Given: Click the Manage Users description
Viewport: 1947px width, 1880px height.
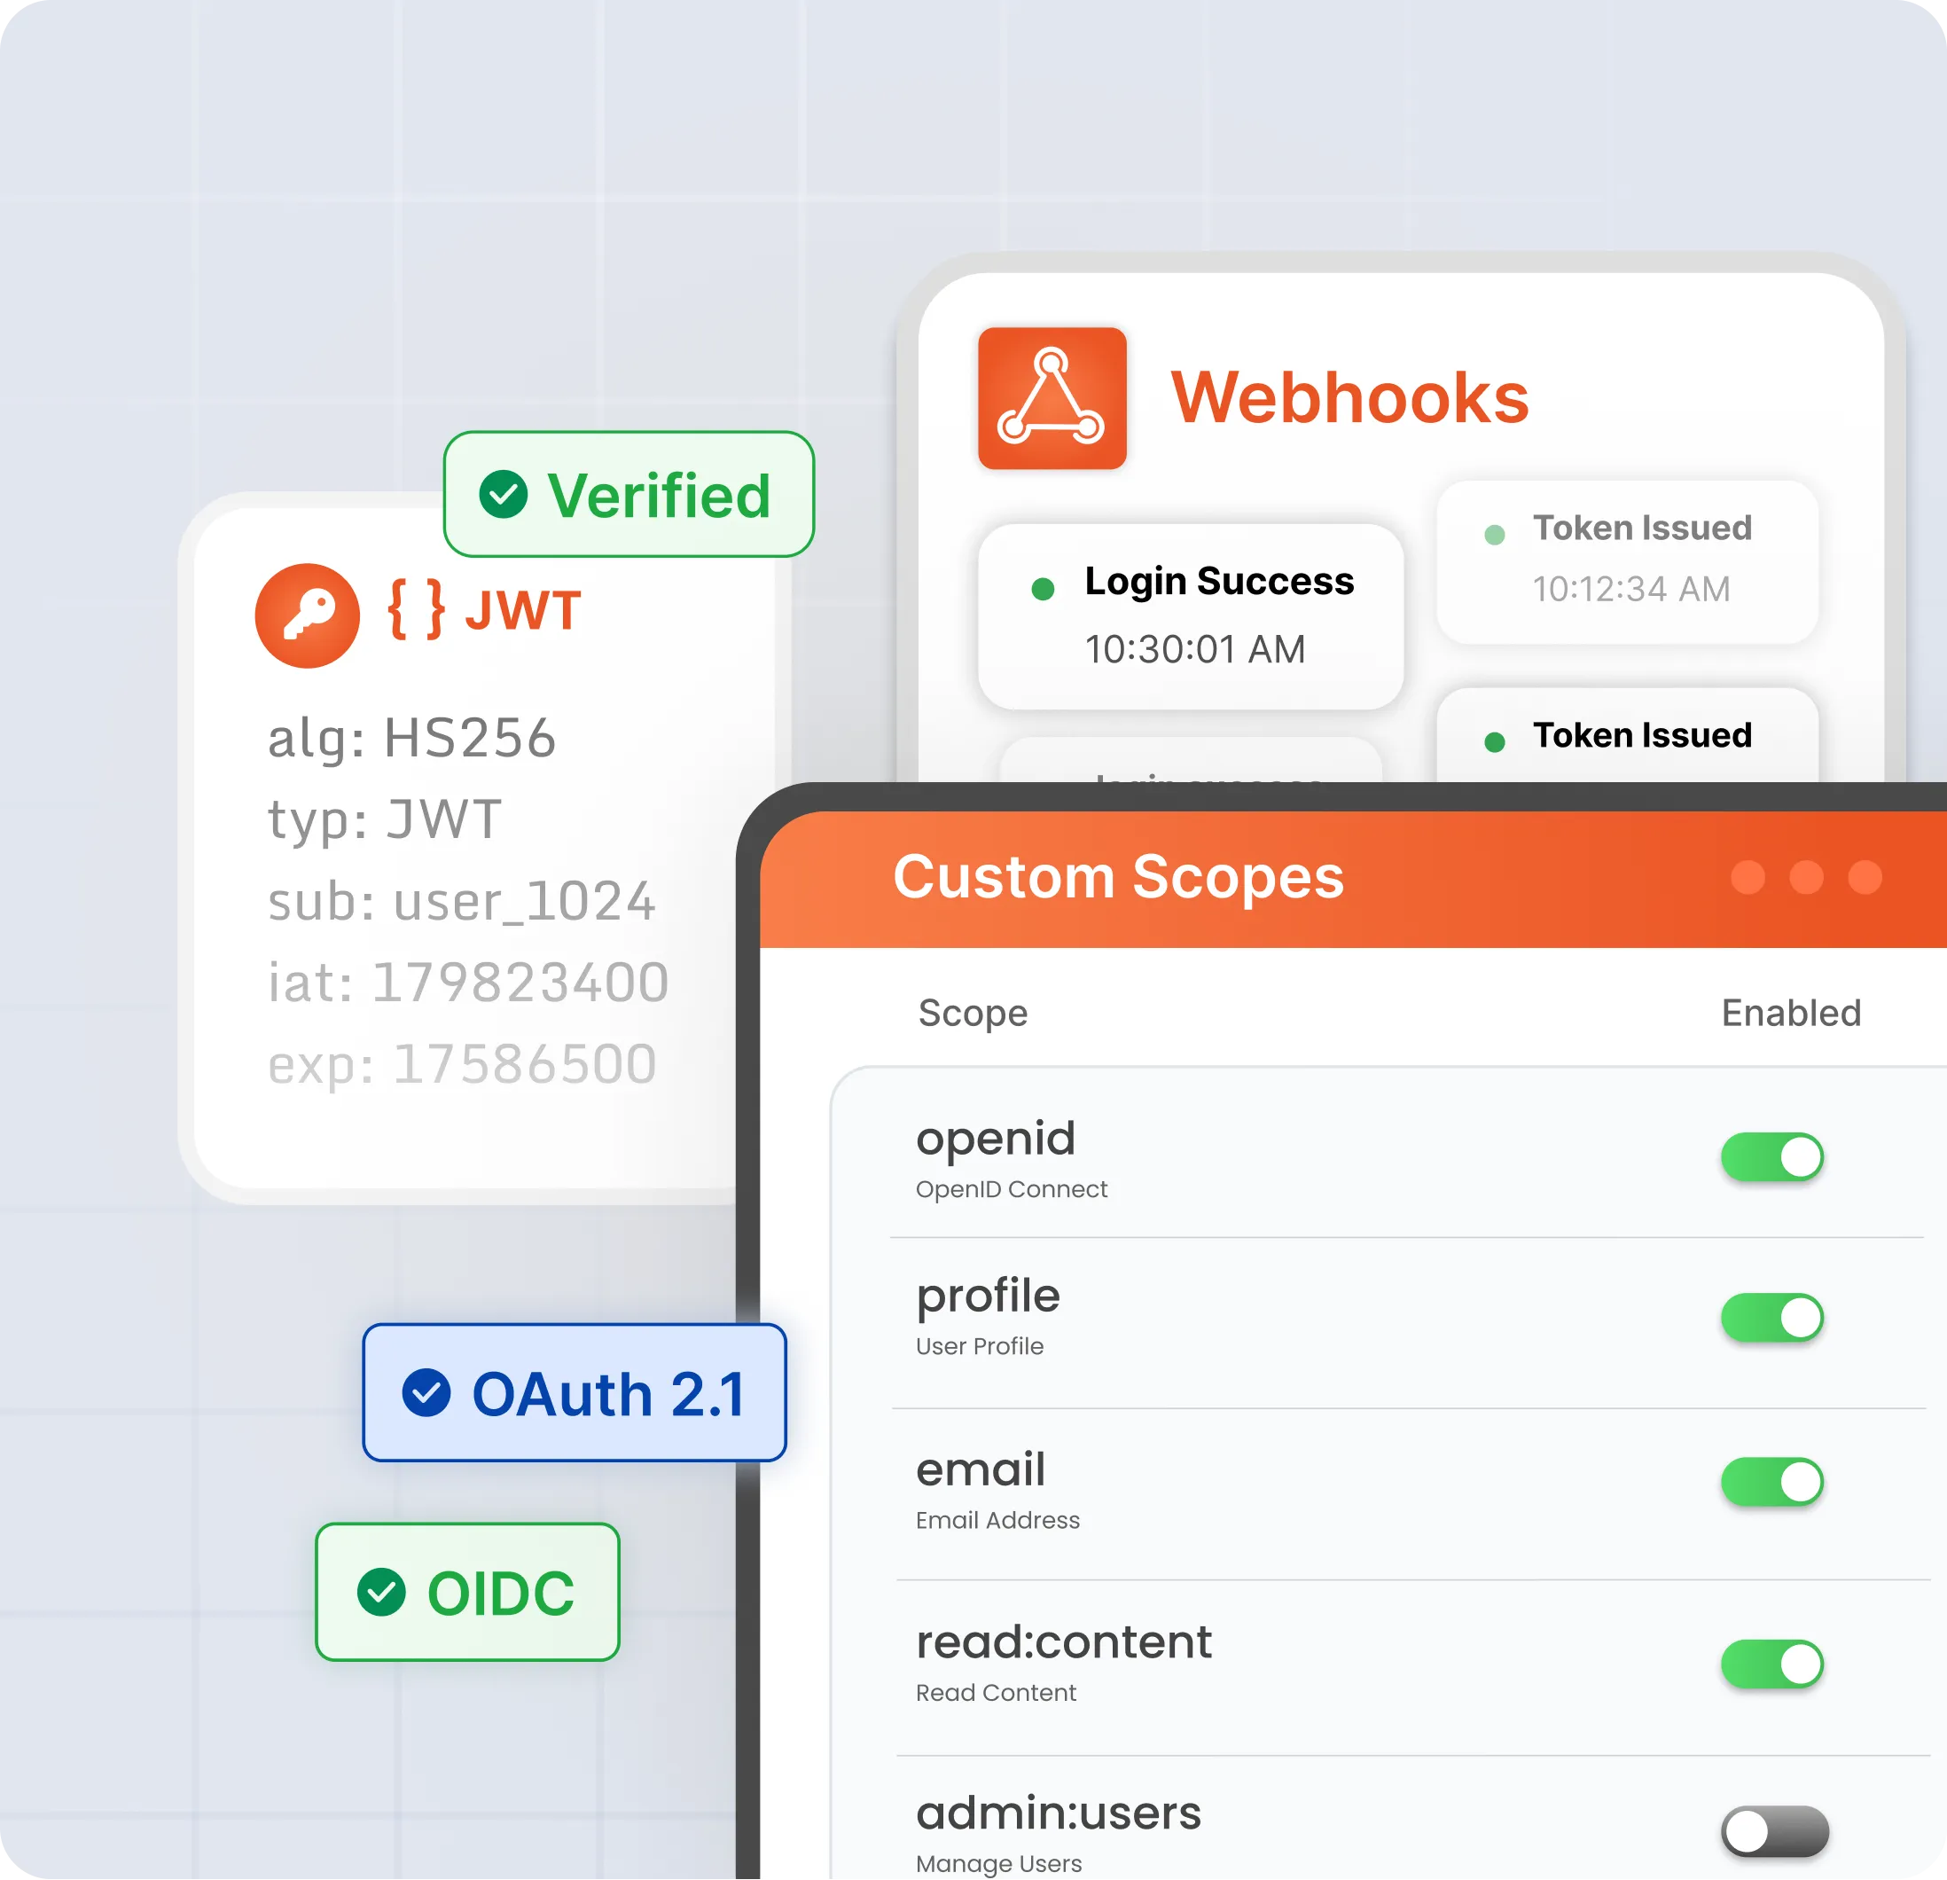Looking at the screenshot, I should [x=998, y=1864].
